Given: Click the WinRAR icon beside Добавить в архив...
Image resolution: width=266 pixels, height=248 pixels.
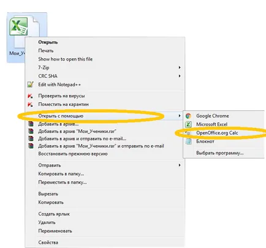Looking at the screenshot, I should point(31,124).
